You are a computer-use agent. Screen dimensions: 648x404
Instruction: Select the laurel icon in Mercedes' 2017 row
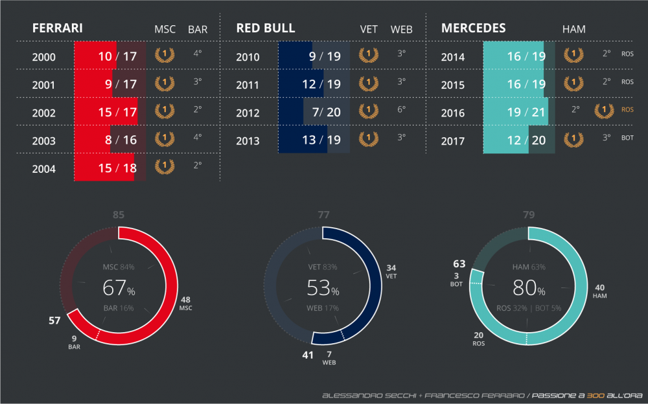pyautogui.click(x=573, y=139)
